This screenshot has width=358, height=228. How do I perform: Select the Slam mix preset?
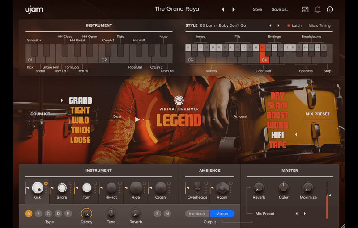[x=277, y=106]
